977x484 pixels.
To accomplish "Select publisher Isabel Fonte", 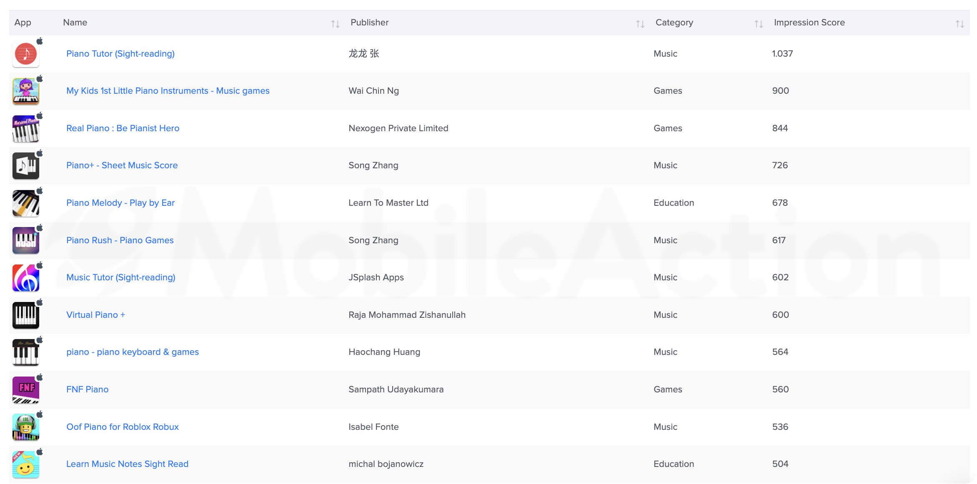I will tap(374, 427).
